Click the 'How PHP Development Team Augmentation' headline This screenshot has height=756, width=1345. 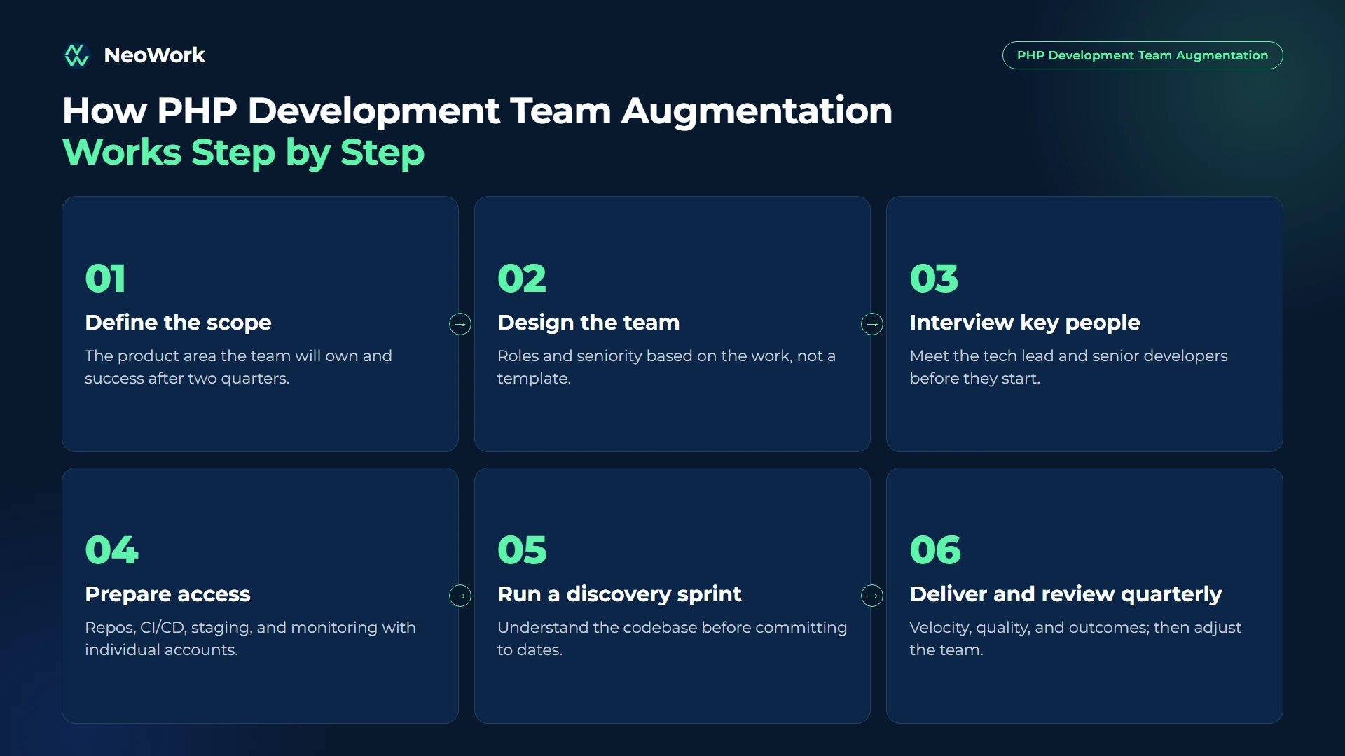pos(477,111)
